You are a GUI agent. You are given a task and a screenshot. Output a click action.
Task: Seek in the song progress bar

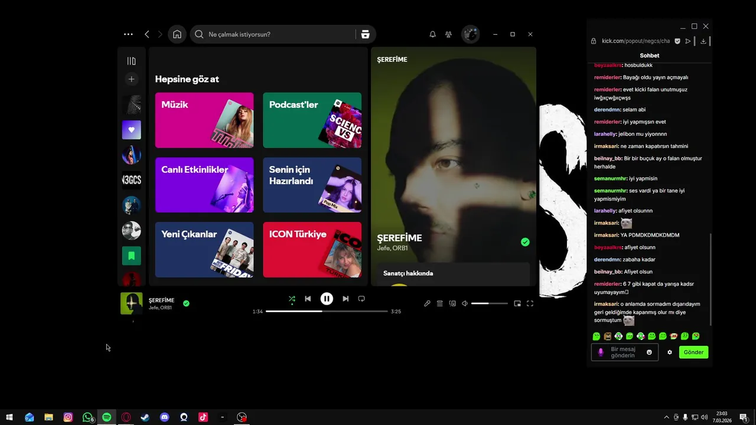click(x=327, y=311)
